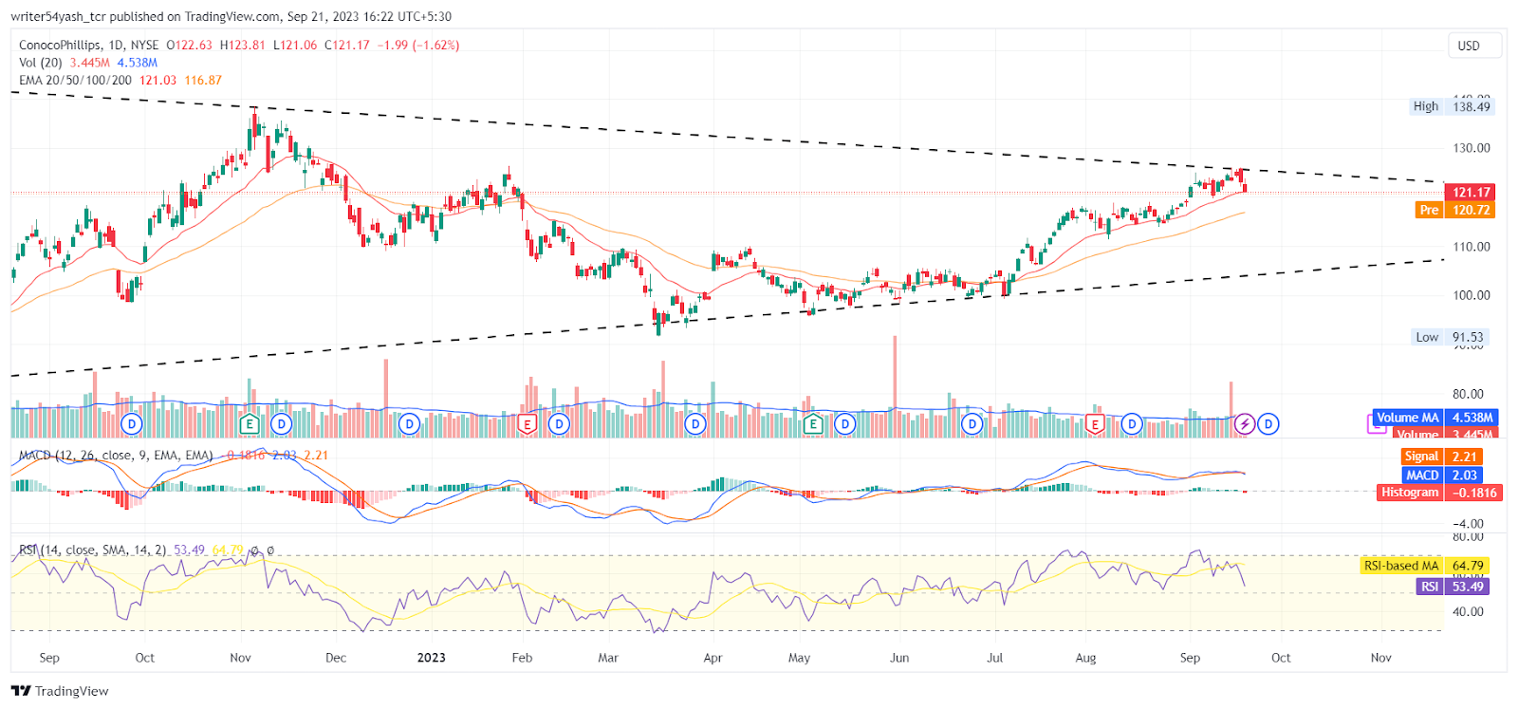Open the red earnings E marker near Feb 2023
This screenshot has width=1518, height=709.
coord(528,423)
